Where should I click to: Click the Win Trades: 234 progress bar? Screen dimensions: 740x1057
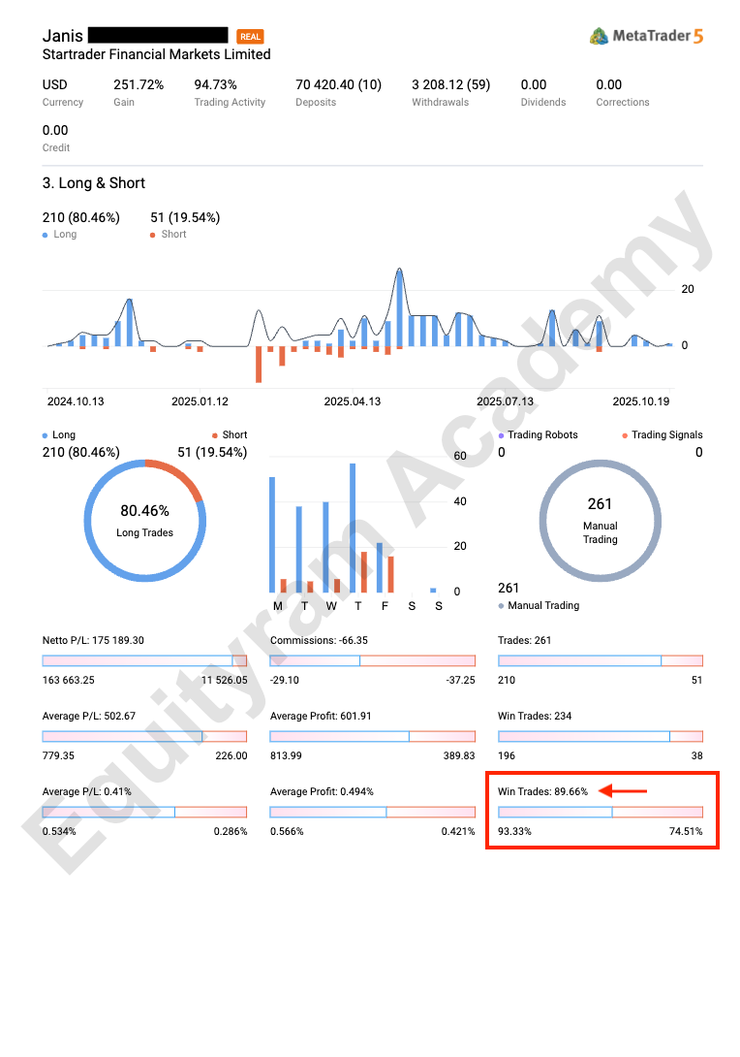click(x=600, y=736)
